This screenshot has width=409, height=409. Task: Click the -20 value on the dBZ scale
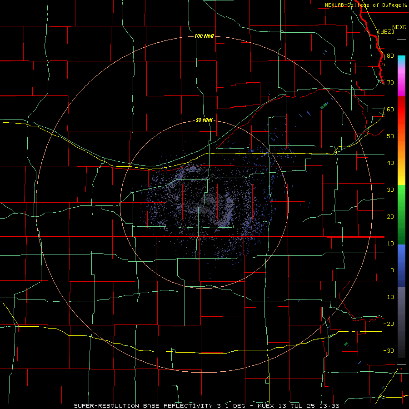click(x=389, y=324)
